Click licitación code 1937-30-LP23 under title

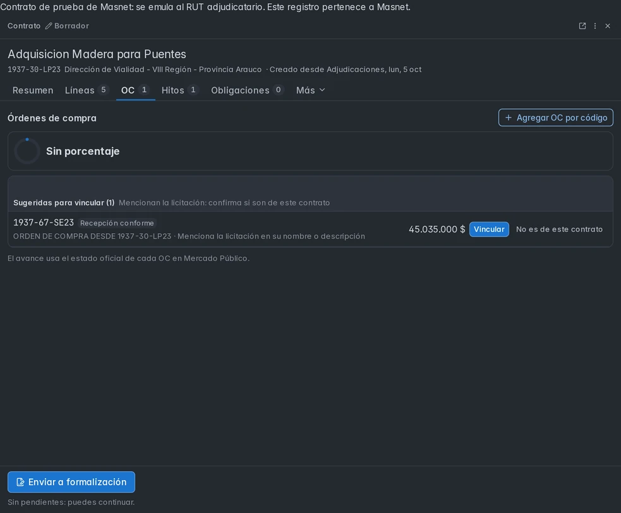34,69
